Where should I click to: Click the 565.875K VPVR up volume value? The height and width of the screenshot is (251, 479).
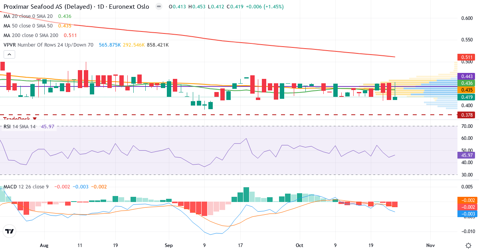(110, 45)
